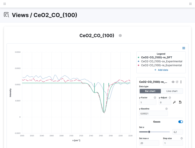Click the Step size help icon
195x148 pixels.
tap(182, 139)
